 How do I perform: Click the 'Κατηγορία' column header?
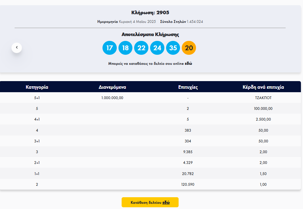tap(37, 87)
